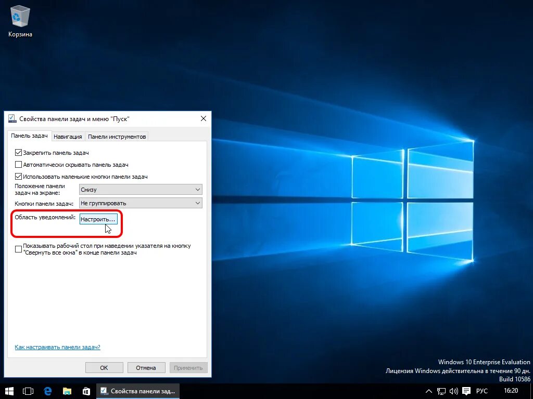This screenshot has height=399, width=533.
Task: Open the Положение панели задач dropdown
Action: (140, 189)
